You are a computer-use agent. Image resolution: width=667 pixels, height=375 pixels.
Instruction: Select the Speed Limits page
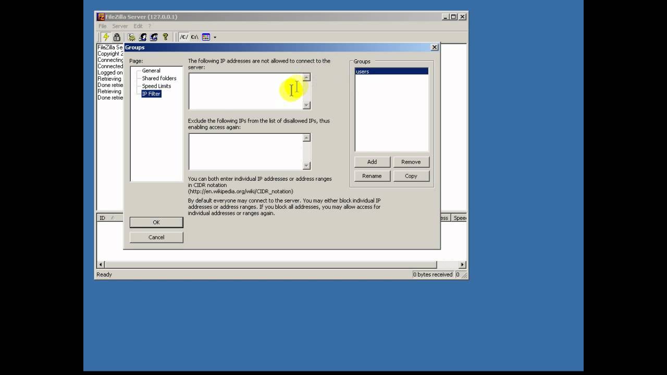(156, 86)
